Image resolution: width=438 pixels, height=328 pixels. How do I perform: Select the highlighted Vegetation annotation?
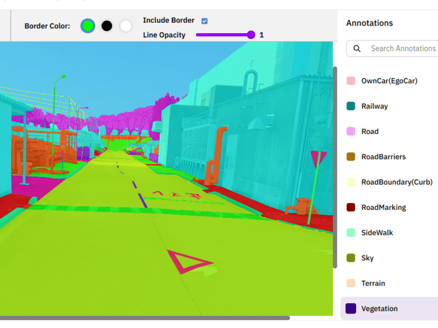389,309
